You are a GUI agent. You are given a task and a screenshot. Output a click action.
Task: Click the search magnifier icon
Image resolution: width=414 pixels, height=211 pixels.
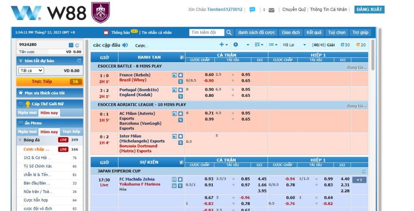tap(229, 32)
